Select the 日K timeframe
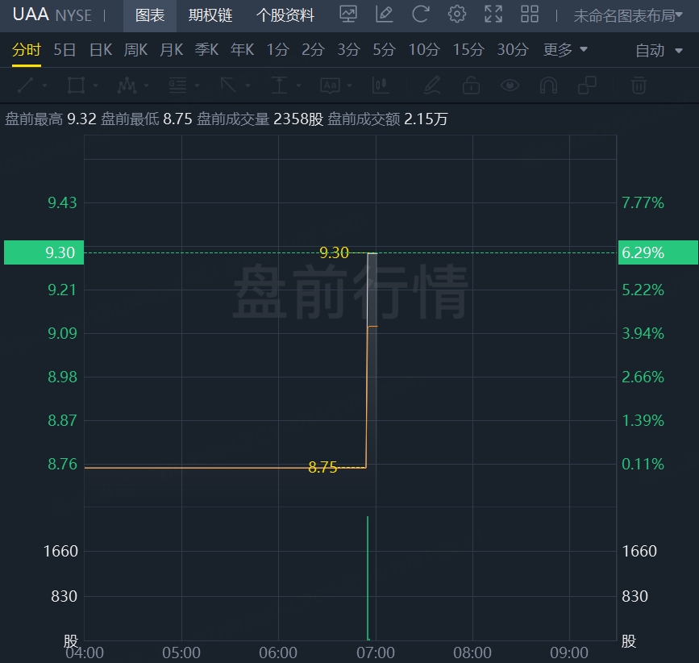The width and height of the screenshot is (699, 663). [101, 49]
